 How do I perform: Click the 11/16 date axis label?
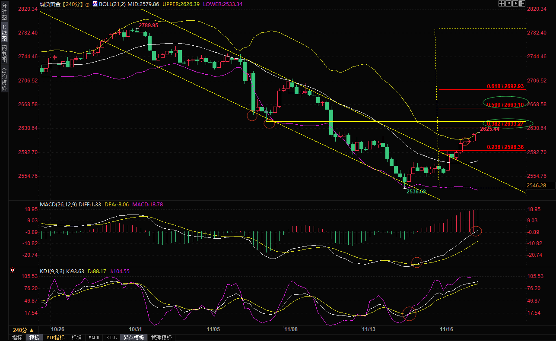[446, 329]
